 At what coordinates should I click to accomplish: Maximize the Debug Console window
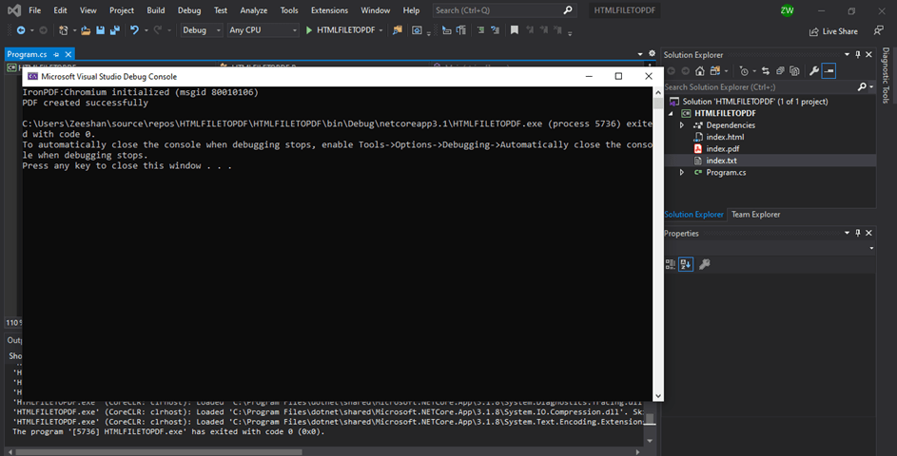click(x=618, y=76)
